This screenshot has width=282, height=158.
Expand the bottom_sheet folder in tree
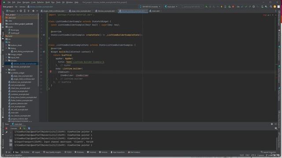[7, 45]
